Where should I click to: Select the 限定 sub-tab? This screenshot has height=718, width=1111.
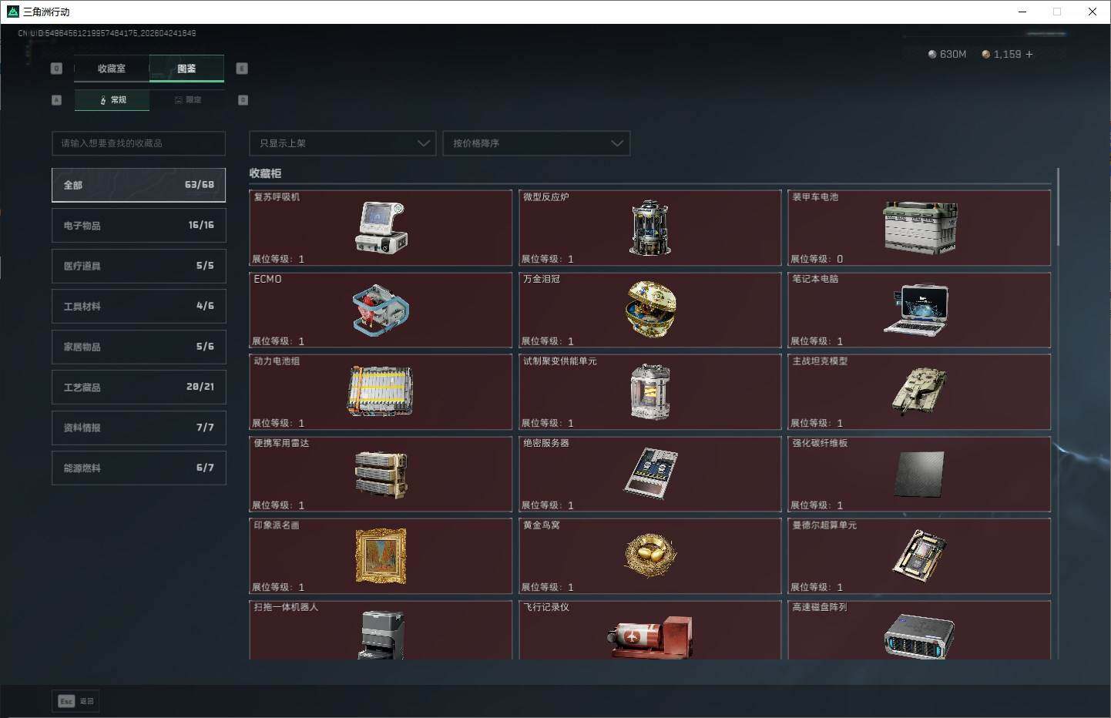[187, 100]
